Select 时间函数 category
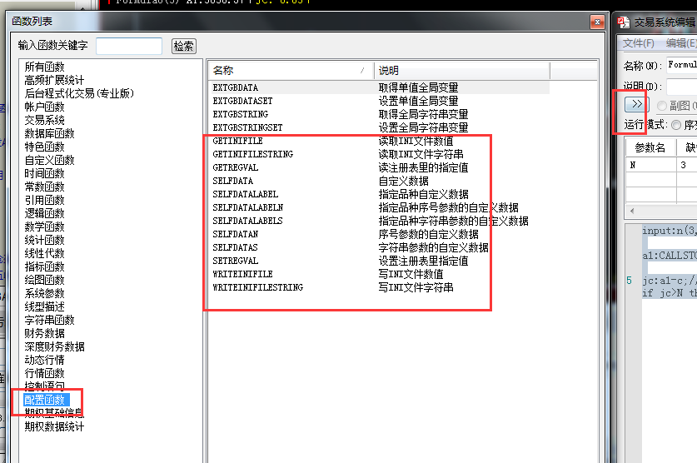The image size is (697, 463). [44, 173]
